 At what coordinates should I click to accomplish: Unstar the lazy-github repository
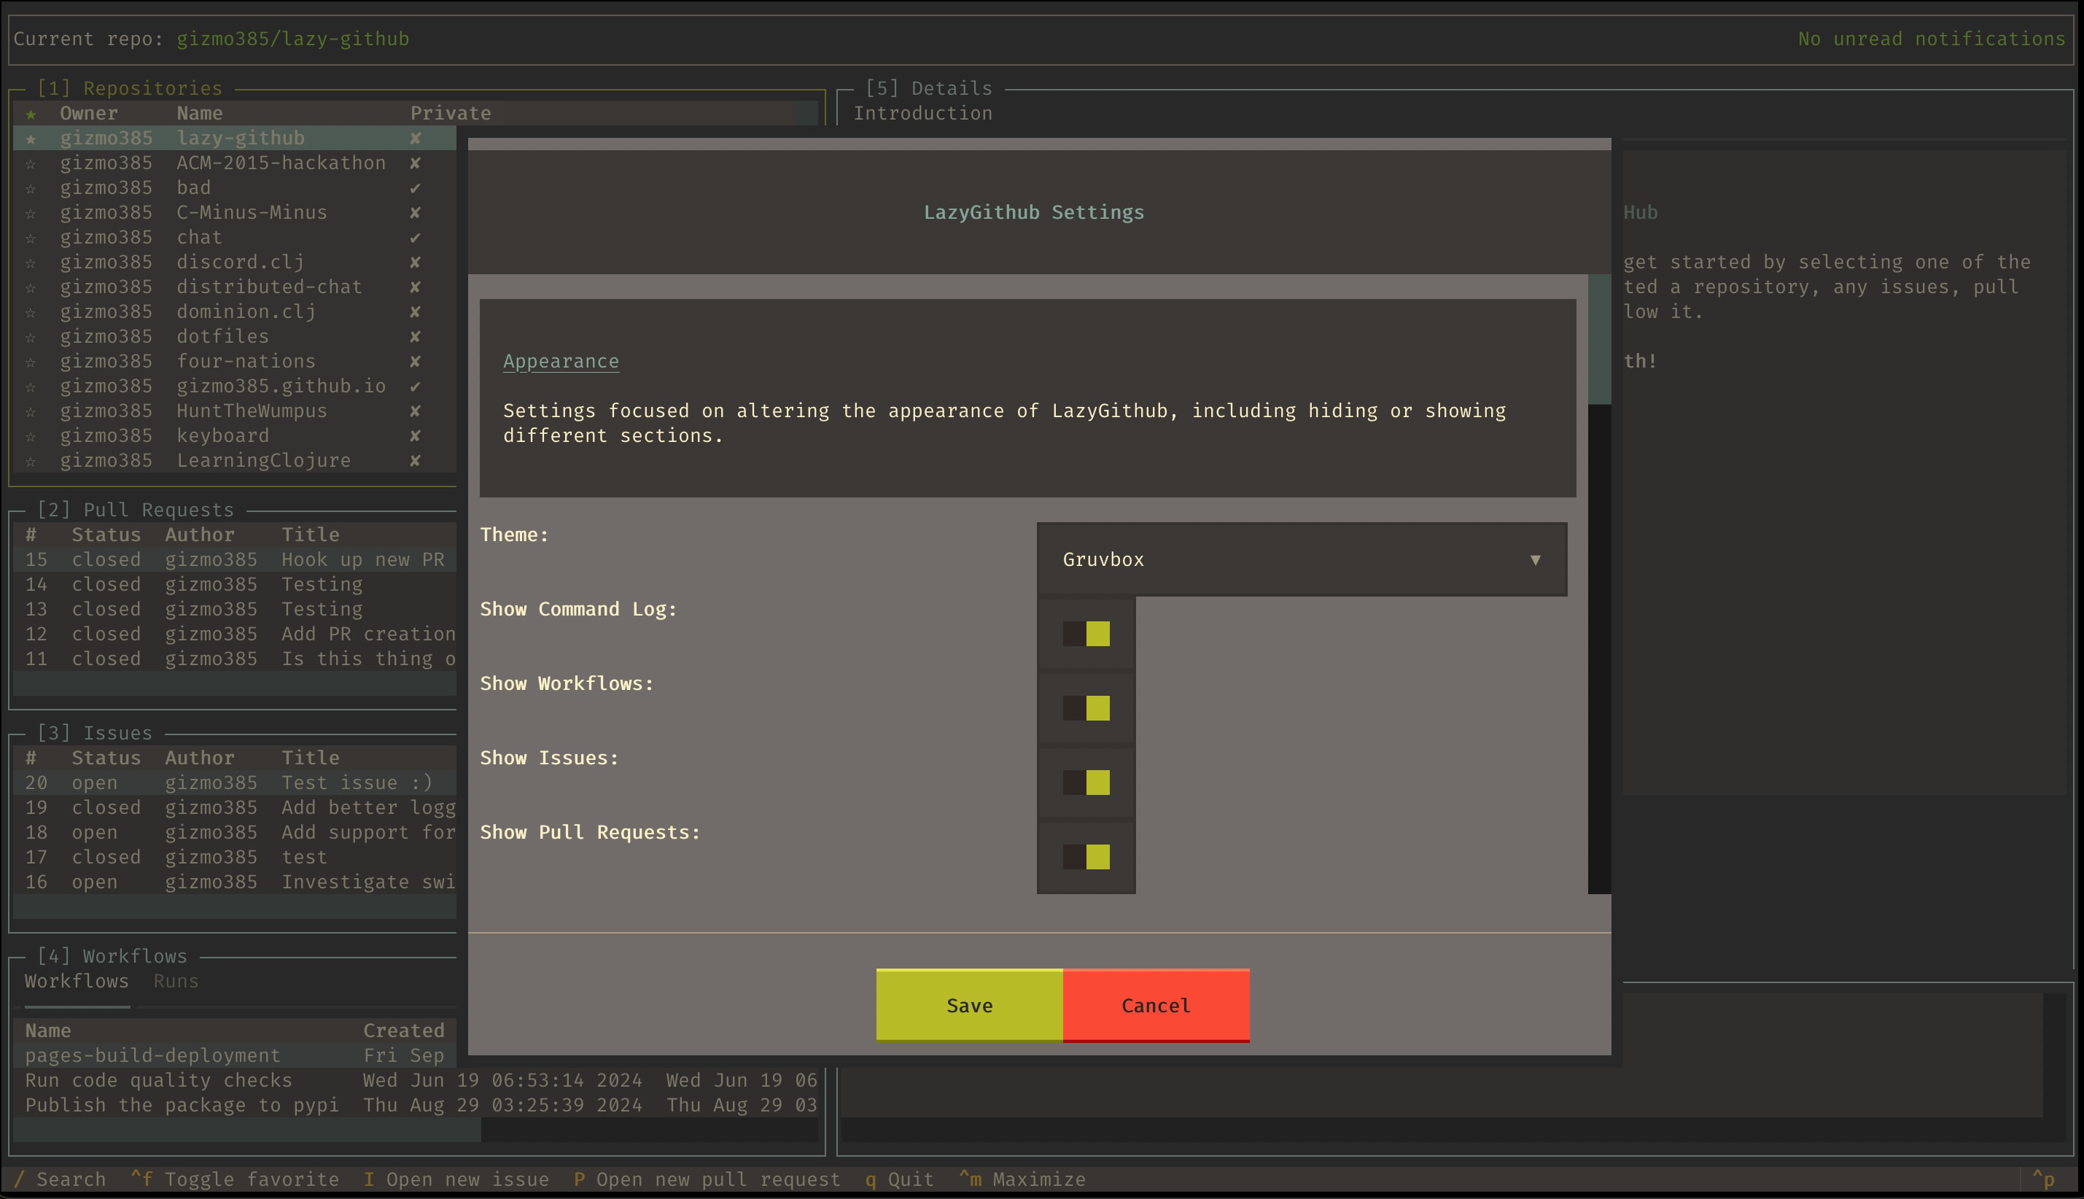[31, 138]
